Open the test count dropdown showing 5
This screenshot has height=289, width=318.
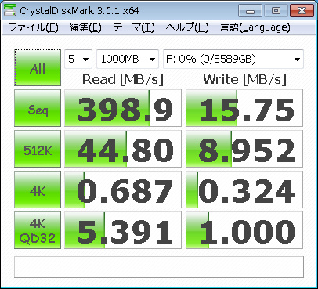(x=78, y=59)
